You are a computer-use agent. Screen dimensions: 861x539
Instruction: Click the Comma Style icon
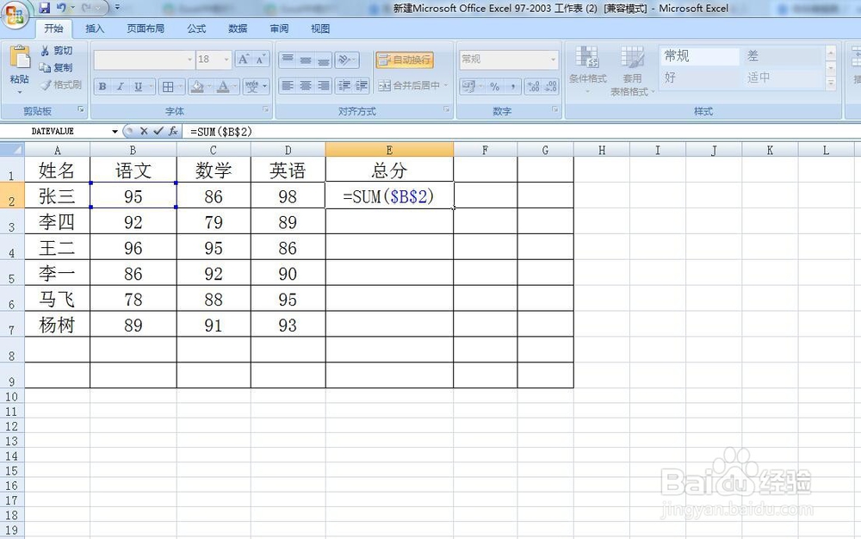coord(514,87)
